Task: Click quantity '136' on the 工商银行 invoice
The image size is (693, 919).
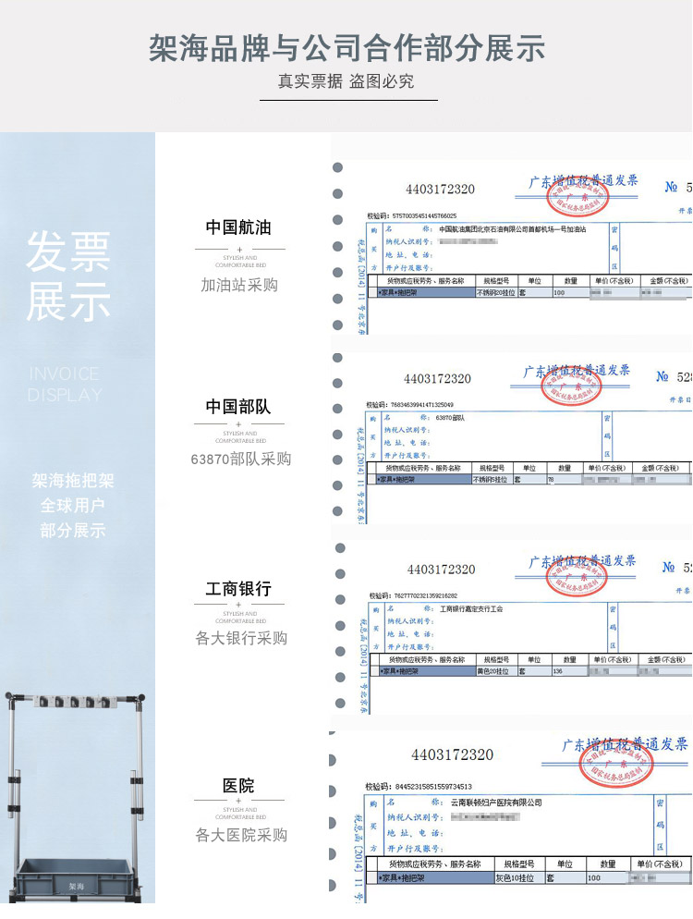Action: tap(558, 671)
